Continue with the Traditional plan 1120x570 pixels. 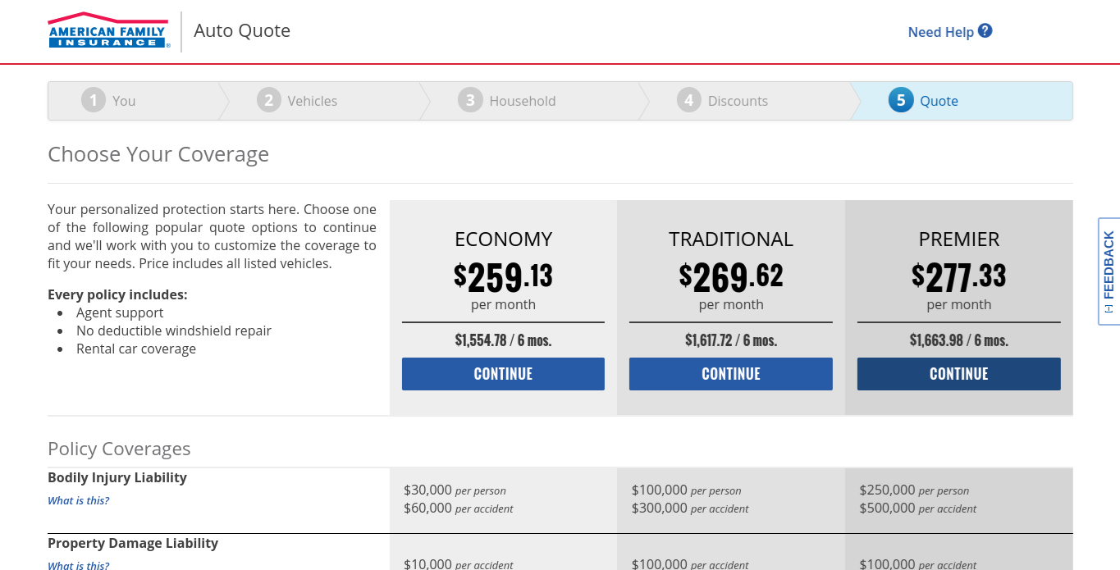(x=730, y=373)
